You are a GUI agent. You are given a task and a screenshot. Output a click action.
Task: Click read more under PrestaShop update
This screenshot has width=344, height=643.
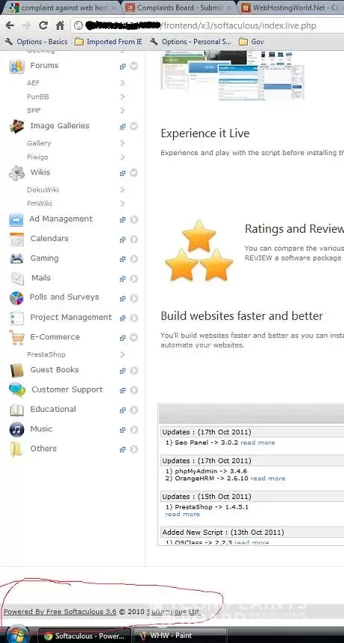[183, 514]
